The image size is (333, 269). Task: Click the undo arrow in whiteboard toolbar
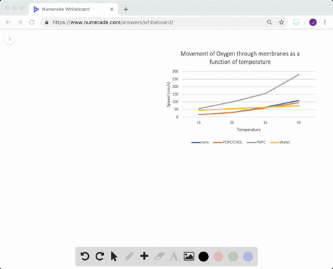[x=85, y=257]
